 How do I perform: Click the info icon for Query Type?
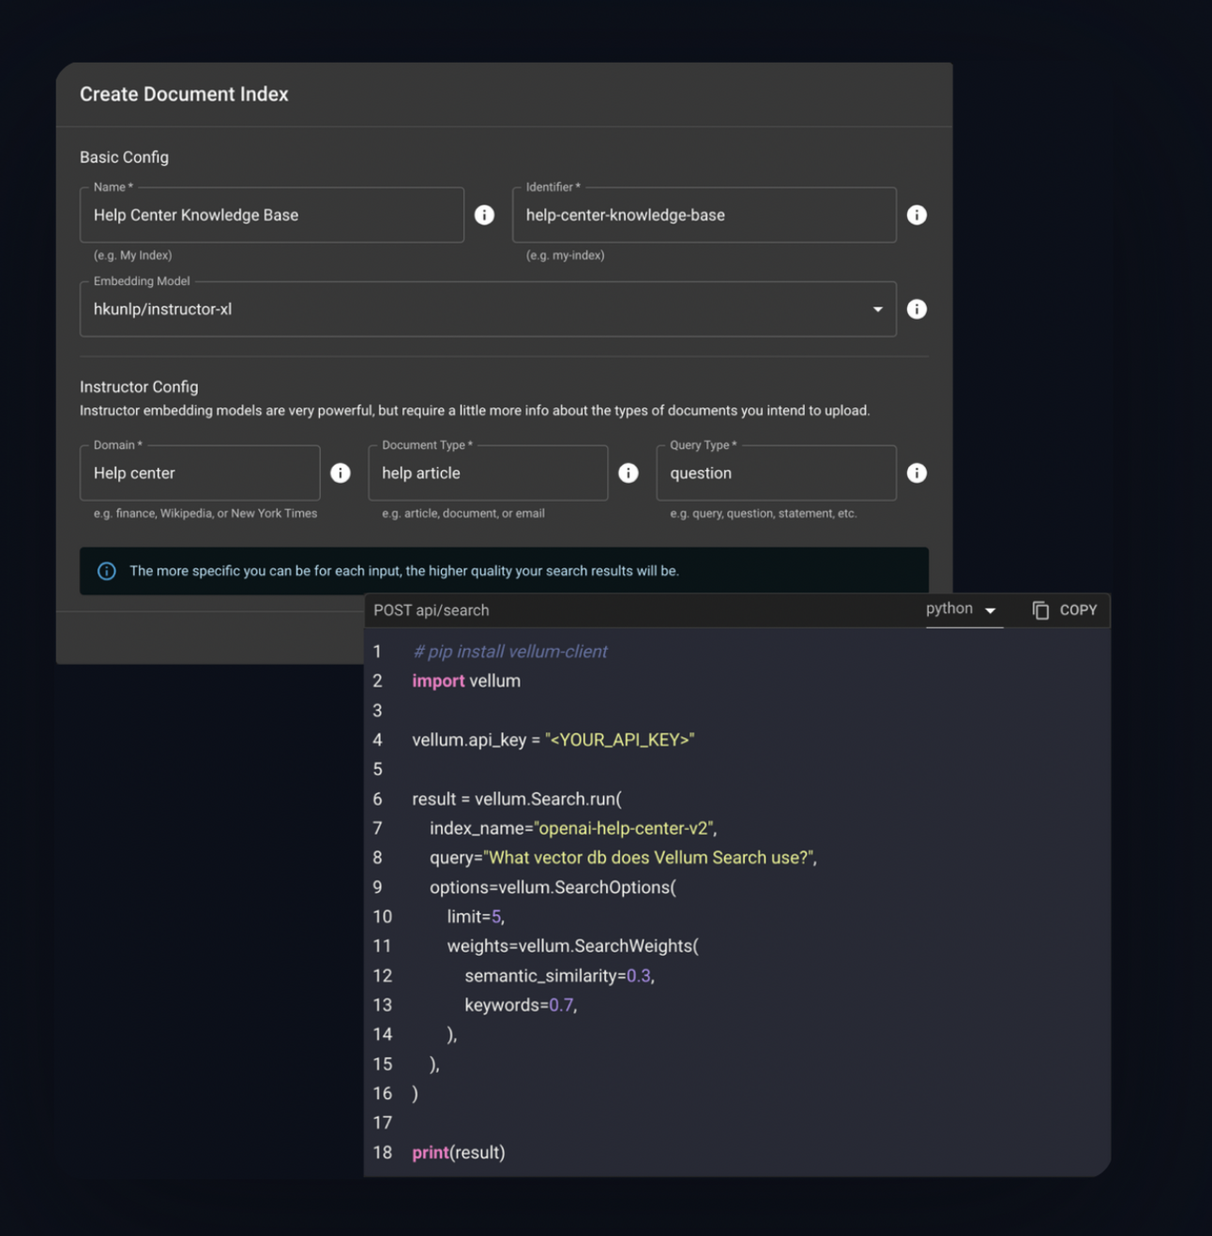click(x=917, y=473)
